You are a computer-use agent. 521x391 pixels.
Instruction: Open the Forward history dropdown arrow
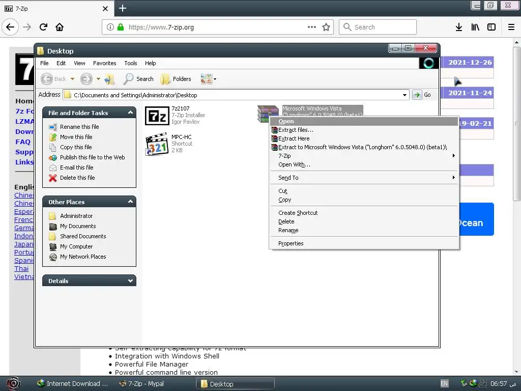point(98,79)
